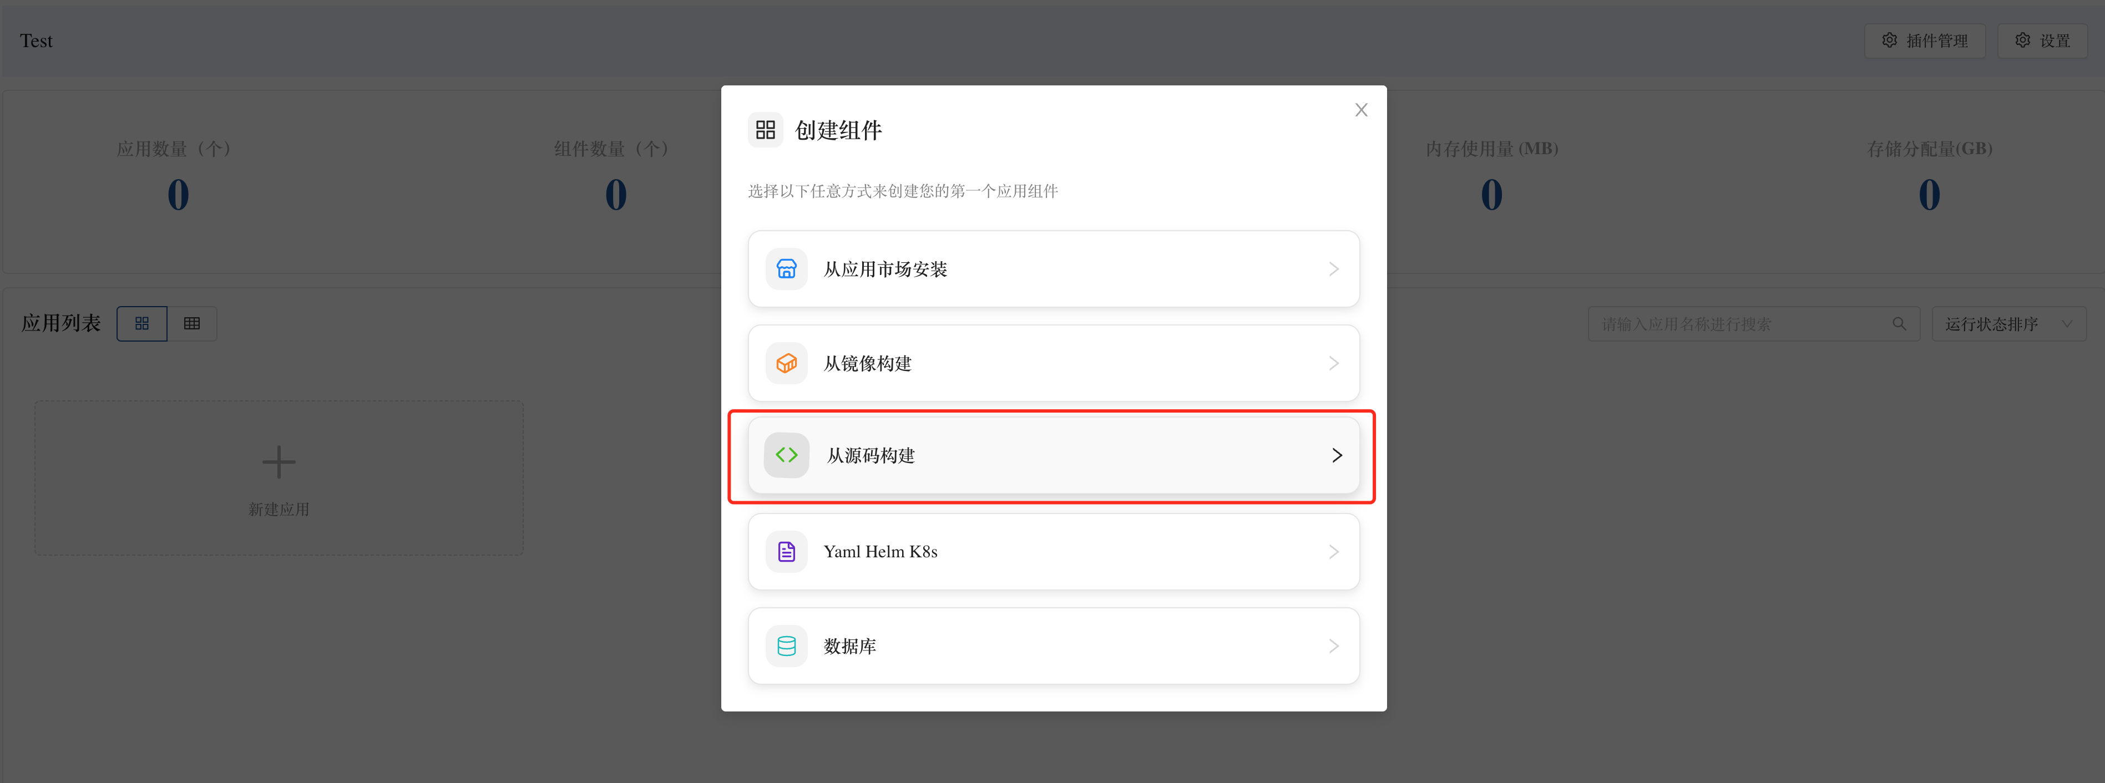Image resolution: width=2105 pixels, height=783 pixels.
Task: Click the plus icon for 新建应用
Action: (x=279, y=462)
